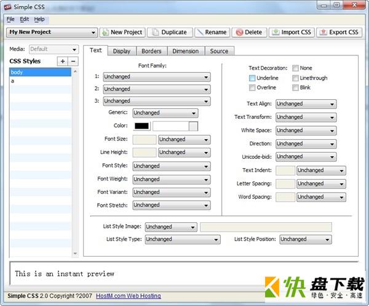Enable the Underline checkbox
The image size is (369, 306).
252,78
